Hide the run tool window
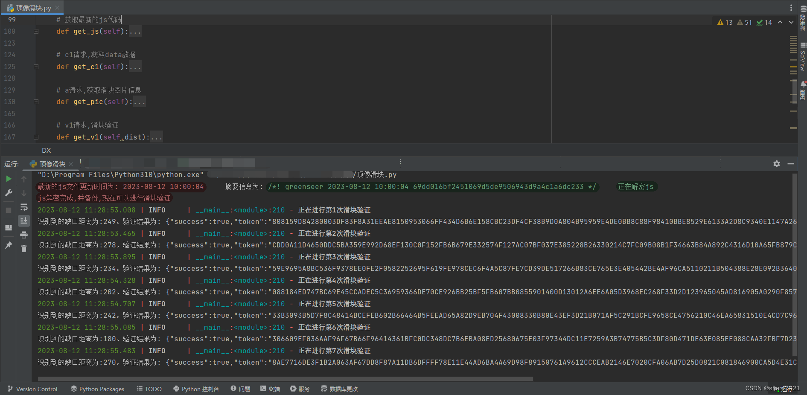This screenshot has height=395, width=807. click(791, 164)
